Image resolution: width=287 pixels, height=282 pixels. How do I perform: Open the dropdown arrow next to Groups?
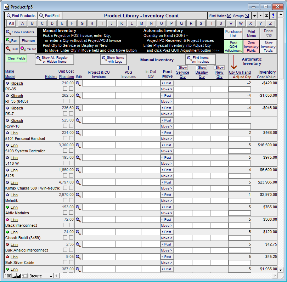coord(255,16)
